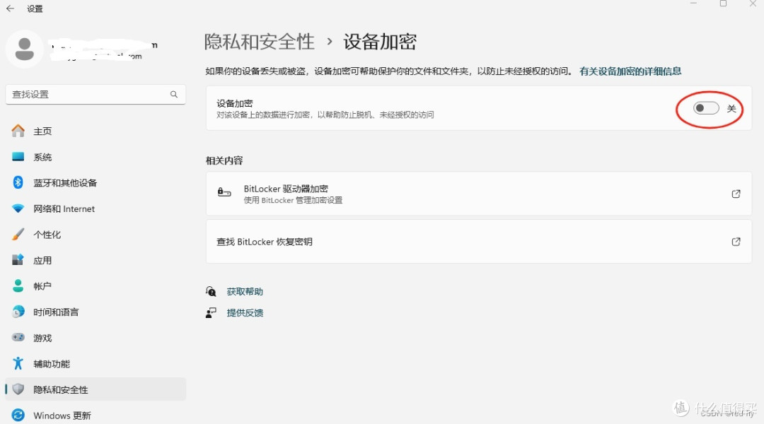Select 个性化 in the sidebar
This screenshot has height=424, width=764.
95,234
